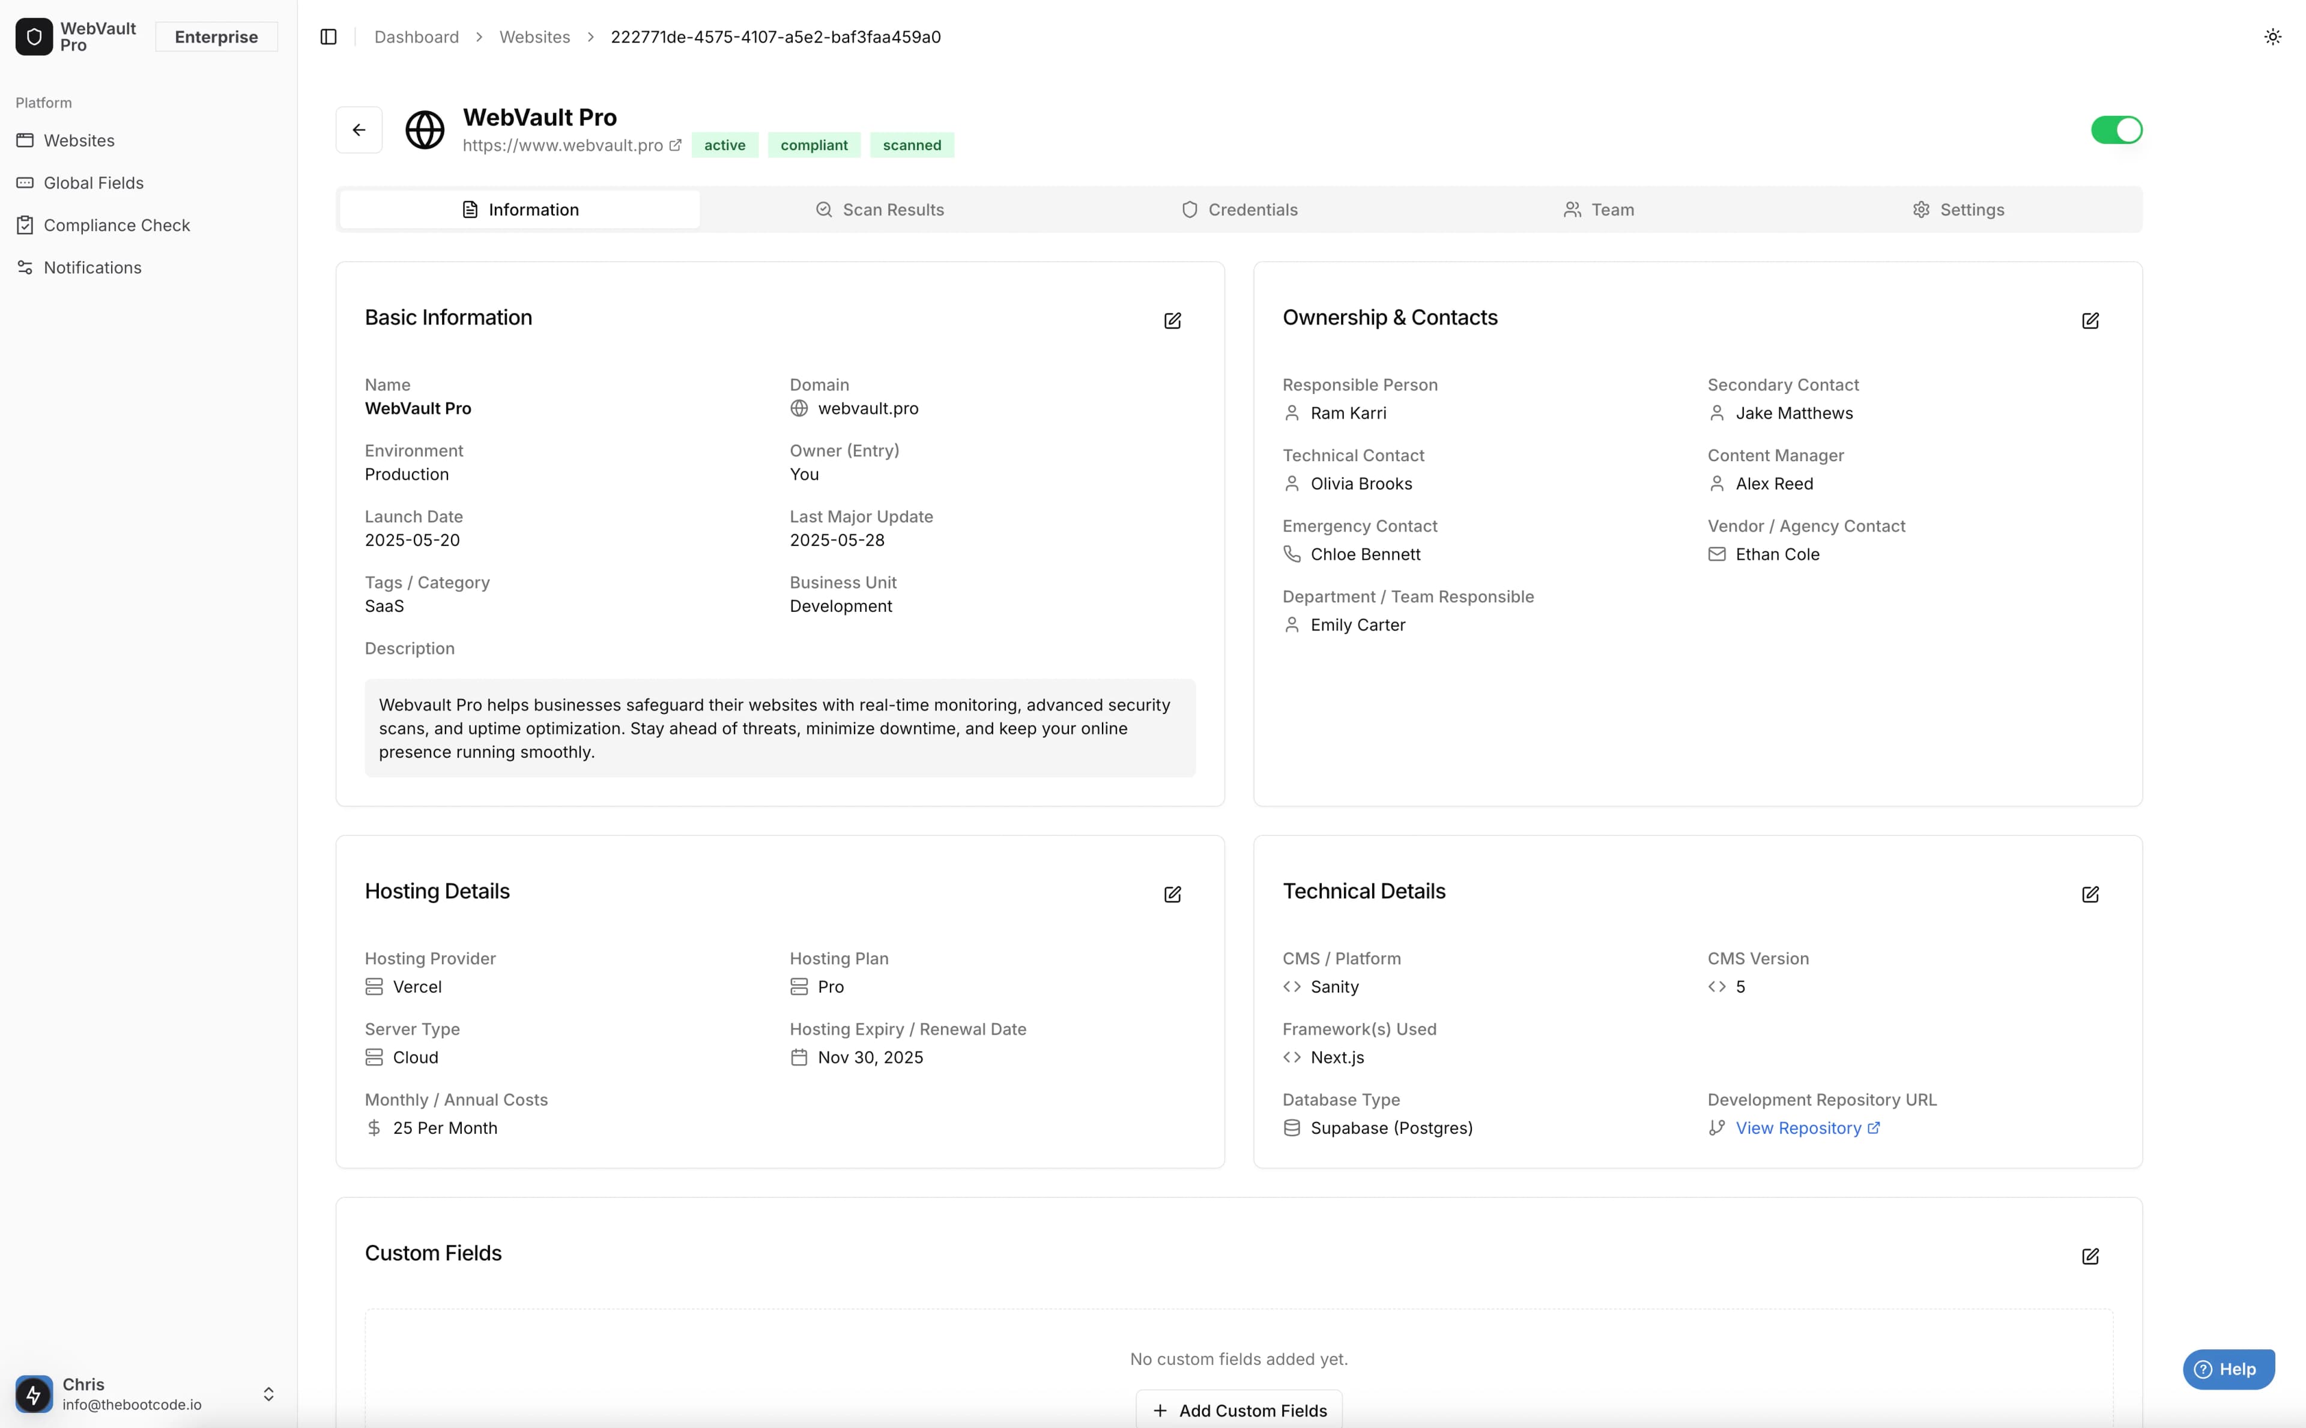Image resolution: width=2306 pixels, height=1428 pixels.
Task: Click the code icon beside Next.js
Action: point(1292,1057)
